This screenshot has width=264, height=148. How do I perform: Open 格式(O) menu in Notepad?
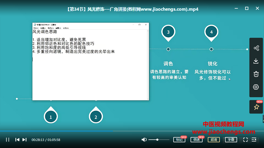point(51,28)
